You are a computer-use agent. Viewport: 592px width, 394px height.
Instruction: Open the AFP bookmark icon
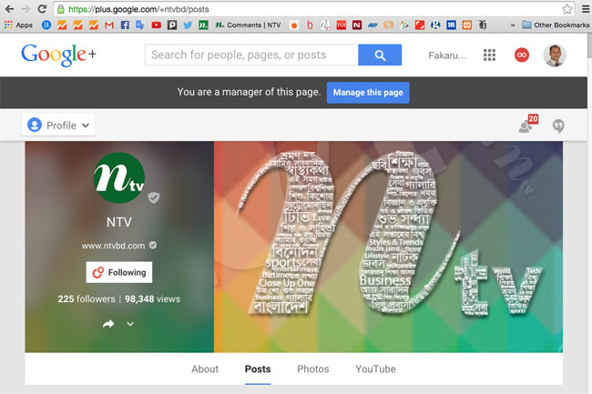[x=373, y=25]
